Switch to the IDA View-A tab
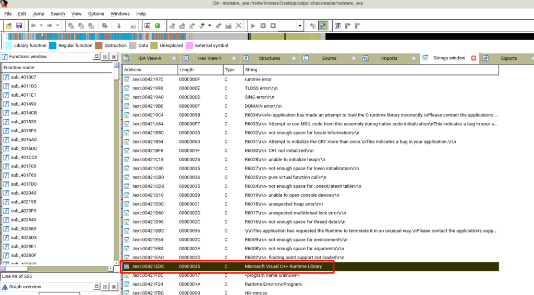The image size is (534, 295). click(x=150, y=58)
